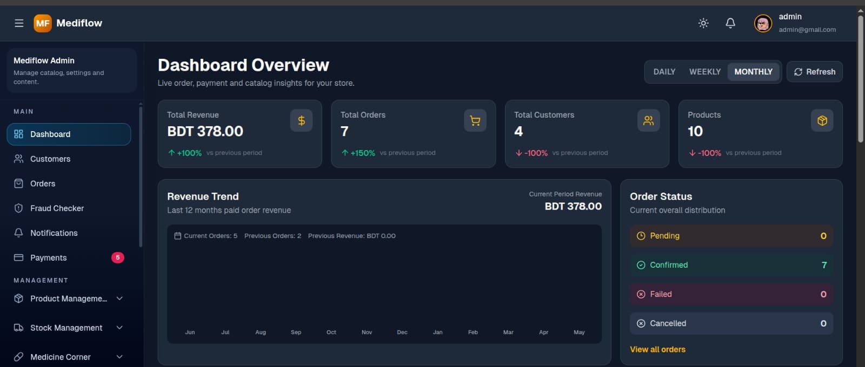Click the x-circle icon beside Failed
Image resolution: width=865 pixels, height=367 pixels.
tap(641, 294)
